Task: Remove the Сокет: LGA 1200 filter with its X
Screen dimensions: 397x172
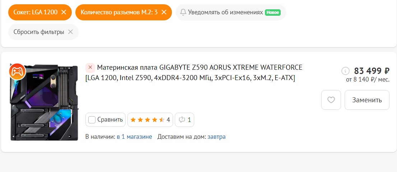Action: pyautogui.click(x=64, y=12)
